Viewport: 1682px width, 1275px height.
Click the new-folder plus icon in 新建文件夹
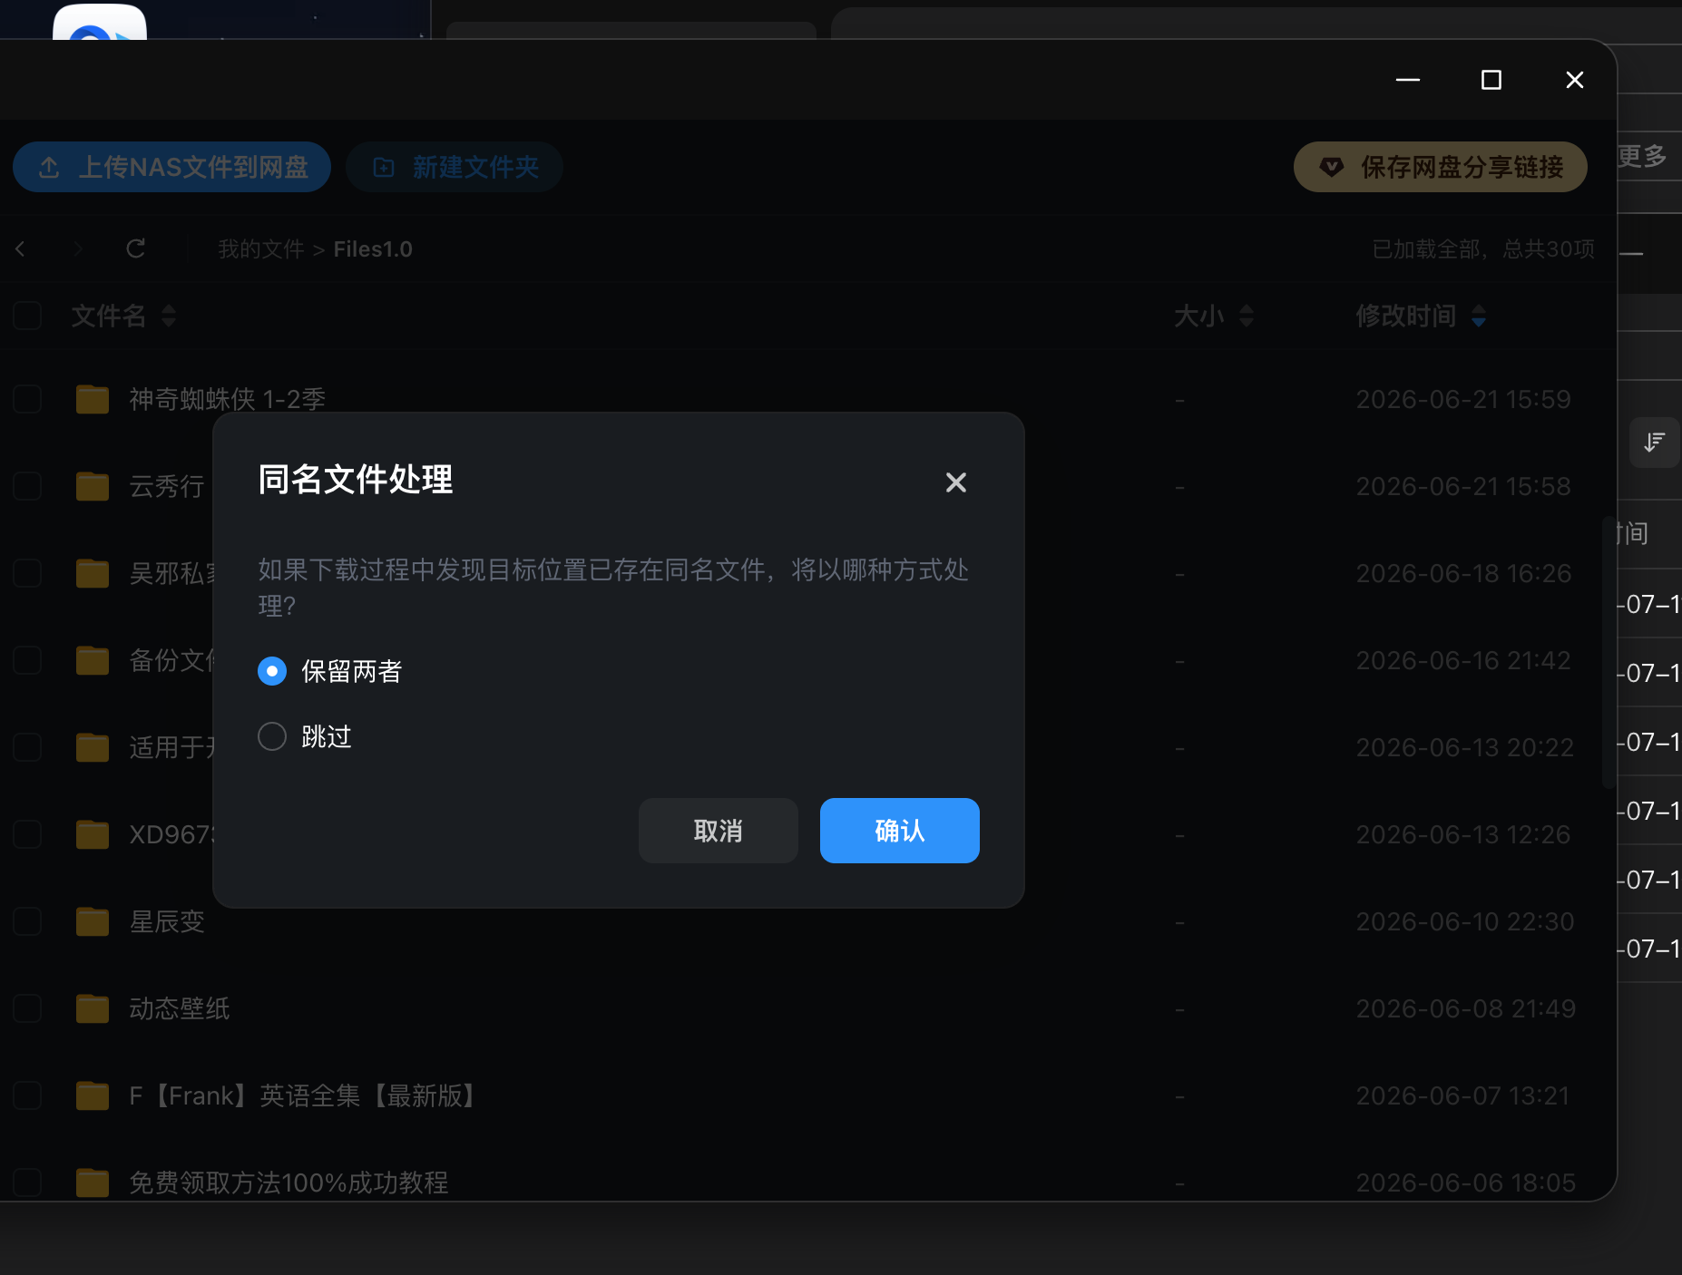(384, 167)
